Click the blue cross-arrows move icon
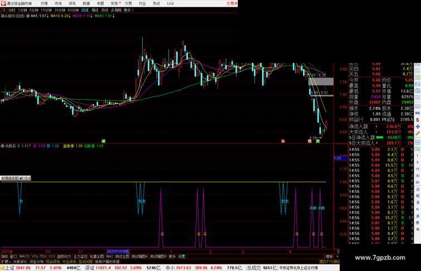 418,126
